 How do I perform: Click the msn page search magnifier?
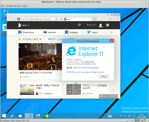click(x=79, y=25)
